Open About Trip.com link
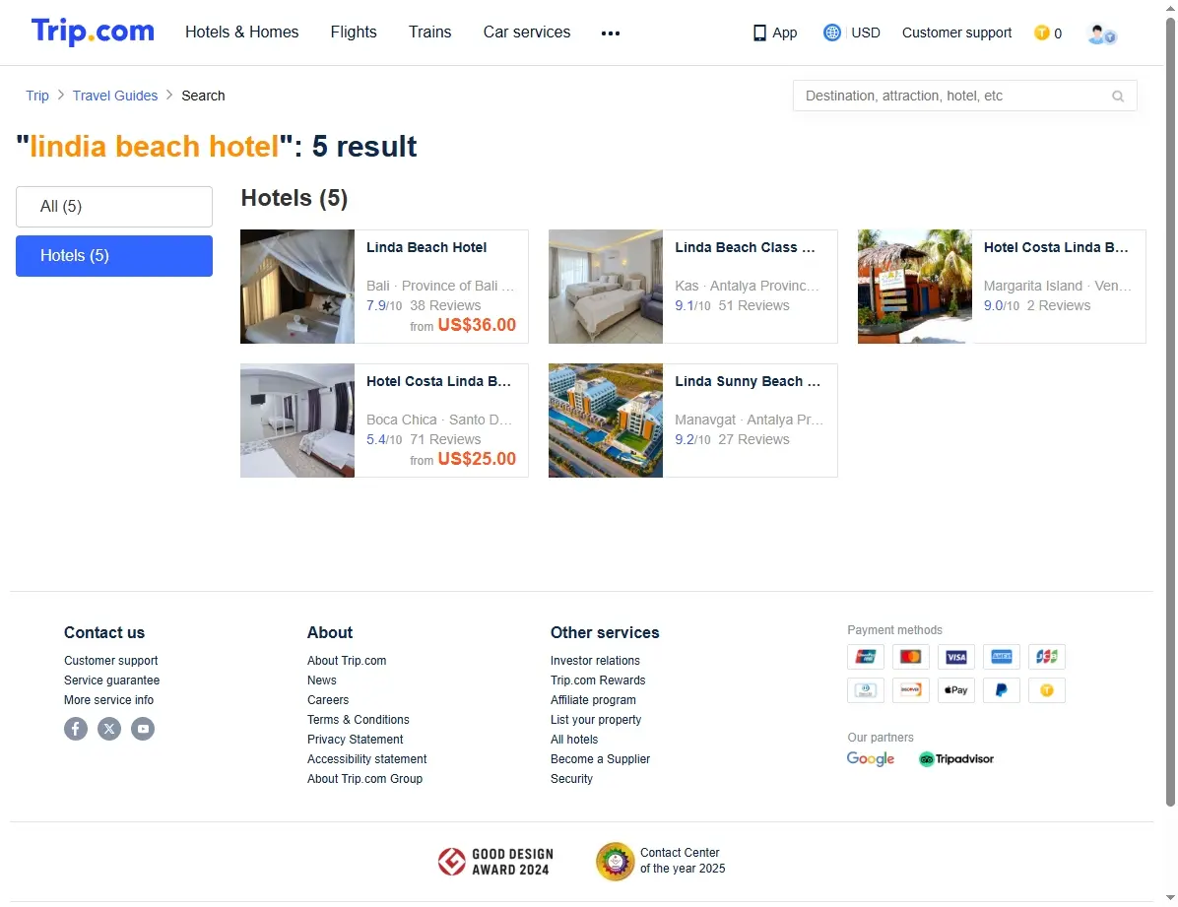Image resolution: width=1178 pixels, height=907 pixels. pyautogui.click(x=347, y=661)
